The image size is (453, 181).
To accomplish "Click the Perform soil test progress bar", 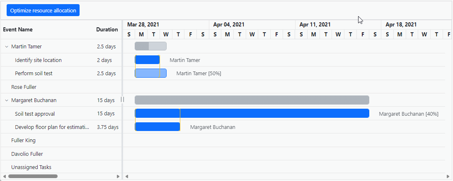I will [x=148, y=74].
